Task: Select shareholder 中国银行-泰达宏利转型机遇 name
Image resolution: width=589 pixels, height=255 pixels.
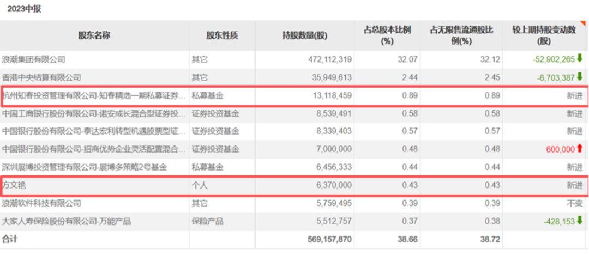Action: tap(94, 131)
